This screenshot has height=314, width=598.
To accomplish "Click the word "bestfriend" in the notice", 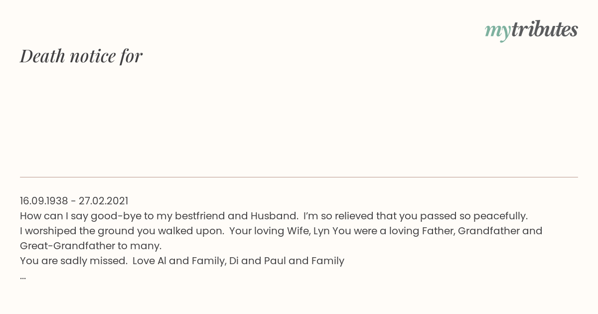I will tap(198, 216).
